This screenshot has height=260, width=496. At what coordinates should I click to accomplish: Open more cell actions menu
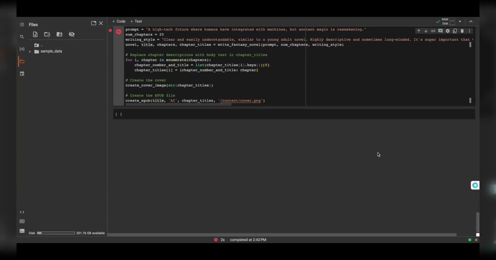pyautogui.click(x=469, y=31)
